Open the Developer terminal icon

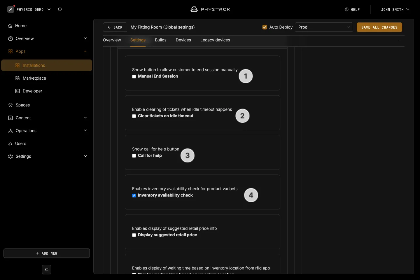coord(17,91)
